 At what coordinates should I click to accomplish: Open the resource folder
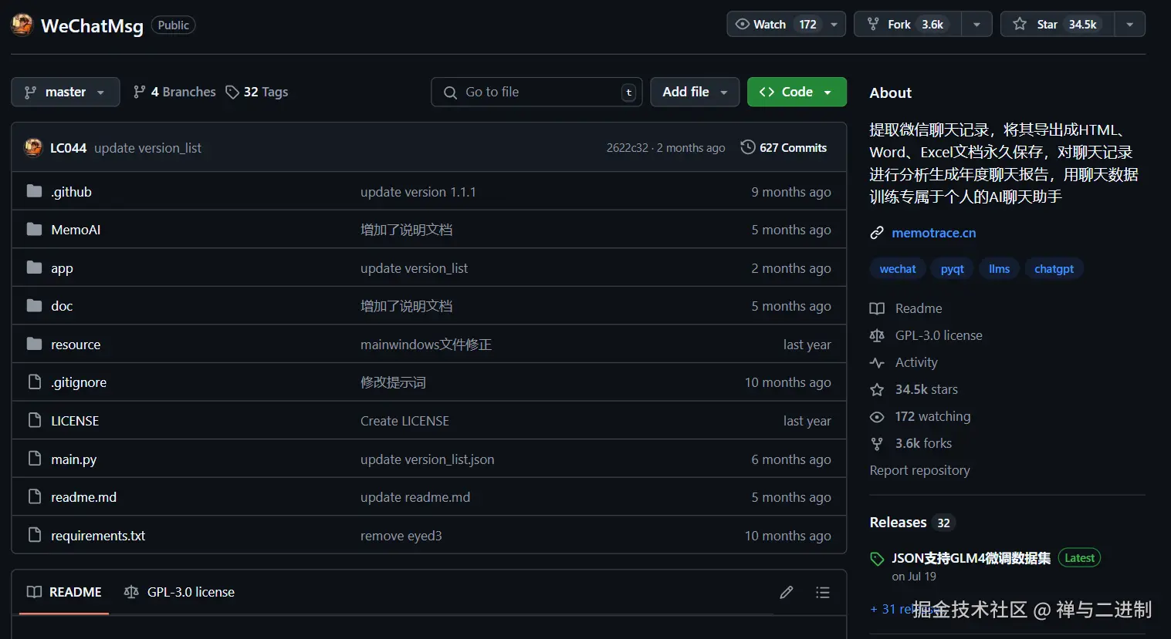[x=76, y=345]
